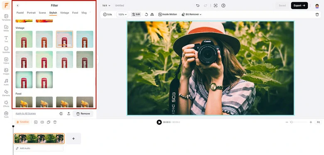
Task: Click the split scene icon
Action: pyautogui.click(x=42, y=122)
